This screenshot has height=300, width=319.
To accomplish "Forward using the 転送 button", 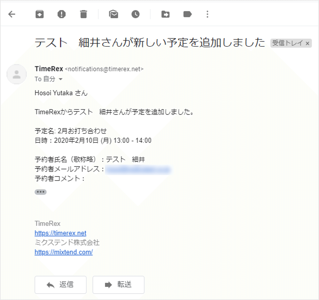I will pyautogui.click(x=118, y=285).
